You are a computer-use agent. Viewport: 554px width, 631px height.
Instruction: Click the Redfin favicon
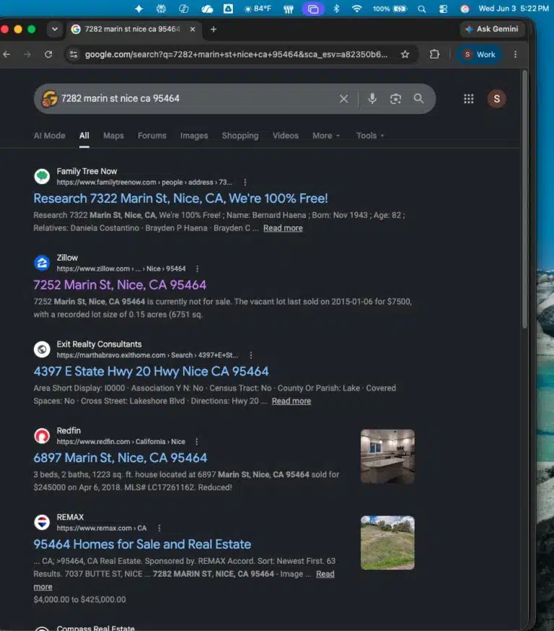[42, 436]
